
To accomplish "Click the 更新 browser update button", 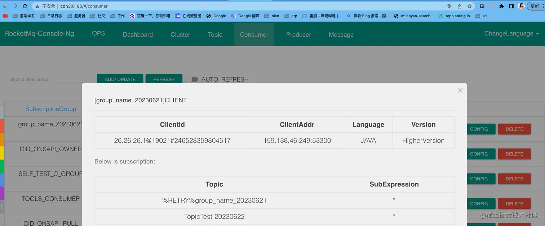I will (x=536, y=6).
